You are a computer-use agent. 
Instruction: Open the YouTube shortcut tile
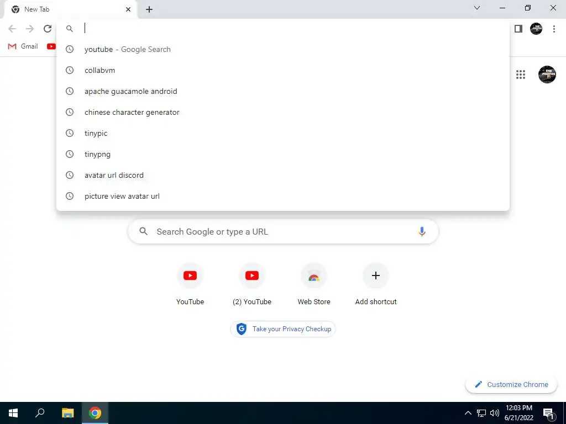pos(190,284)
